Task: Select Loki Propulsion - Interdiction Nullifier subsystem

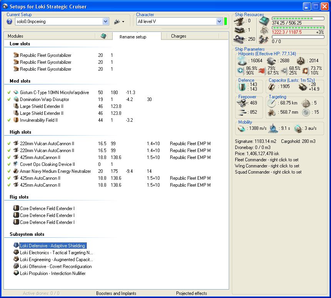Action: tap(53, 273)
